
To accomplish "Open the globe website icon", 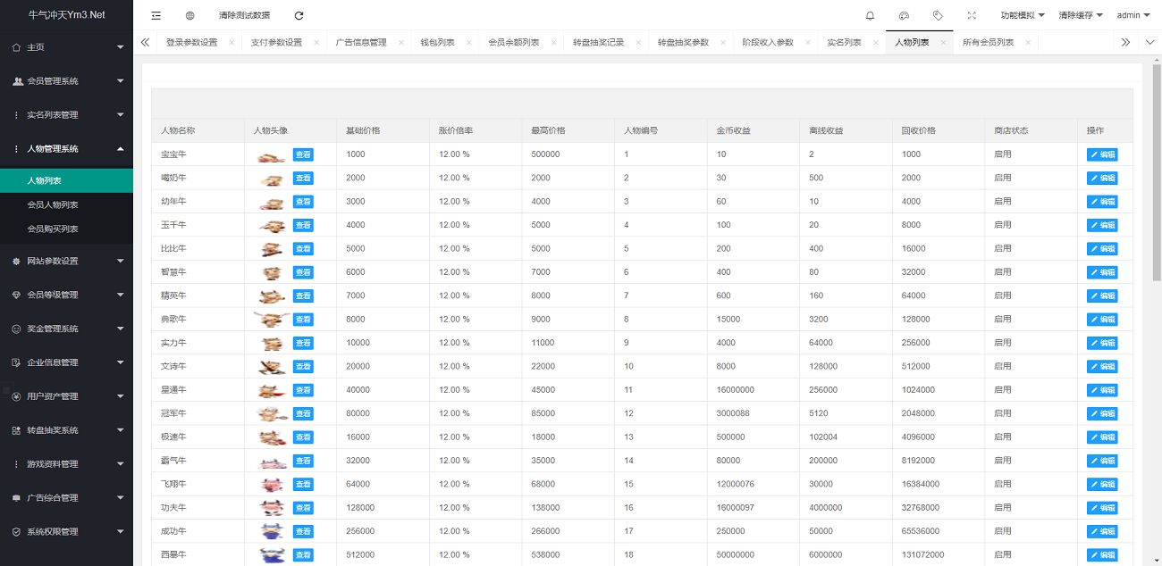I will click(x=189, y=15).
